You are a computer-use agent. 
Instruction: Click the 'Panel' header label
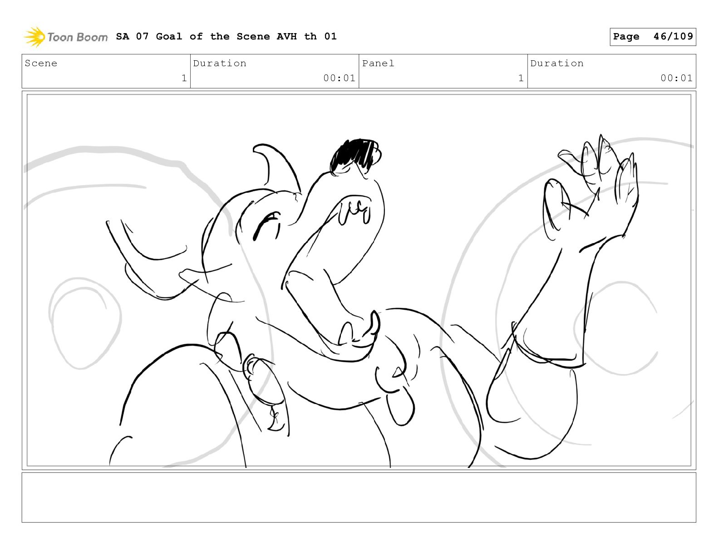378,63
